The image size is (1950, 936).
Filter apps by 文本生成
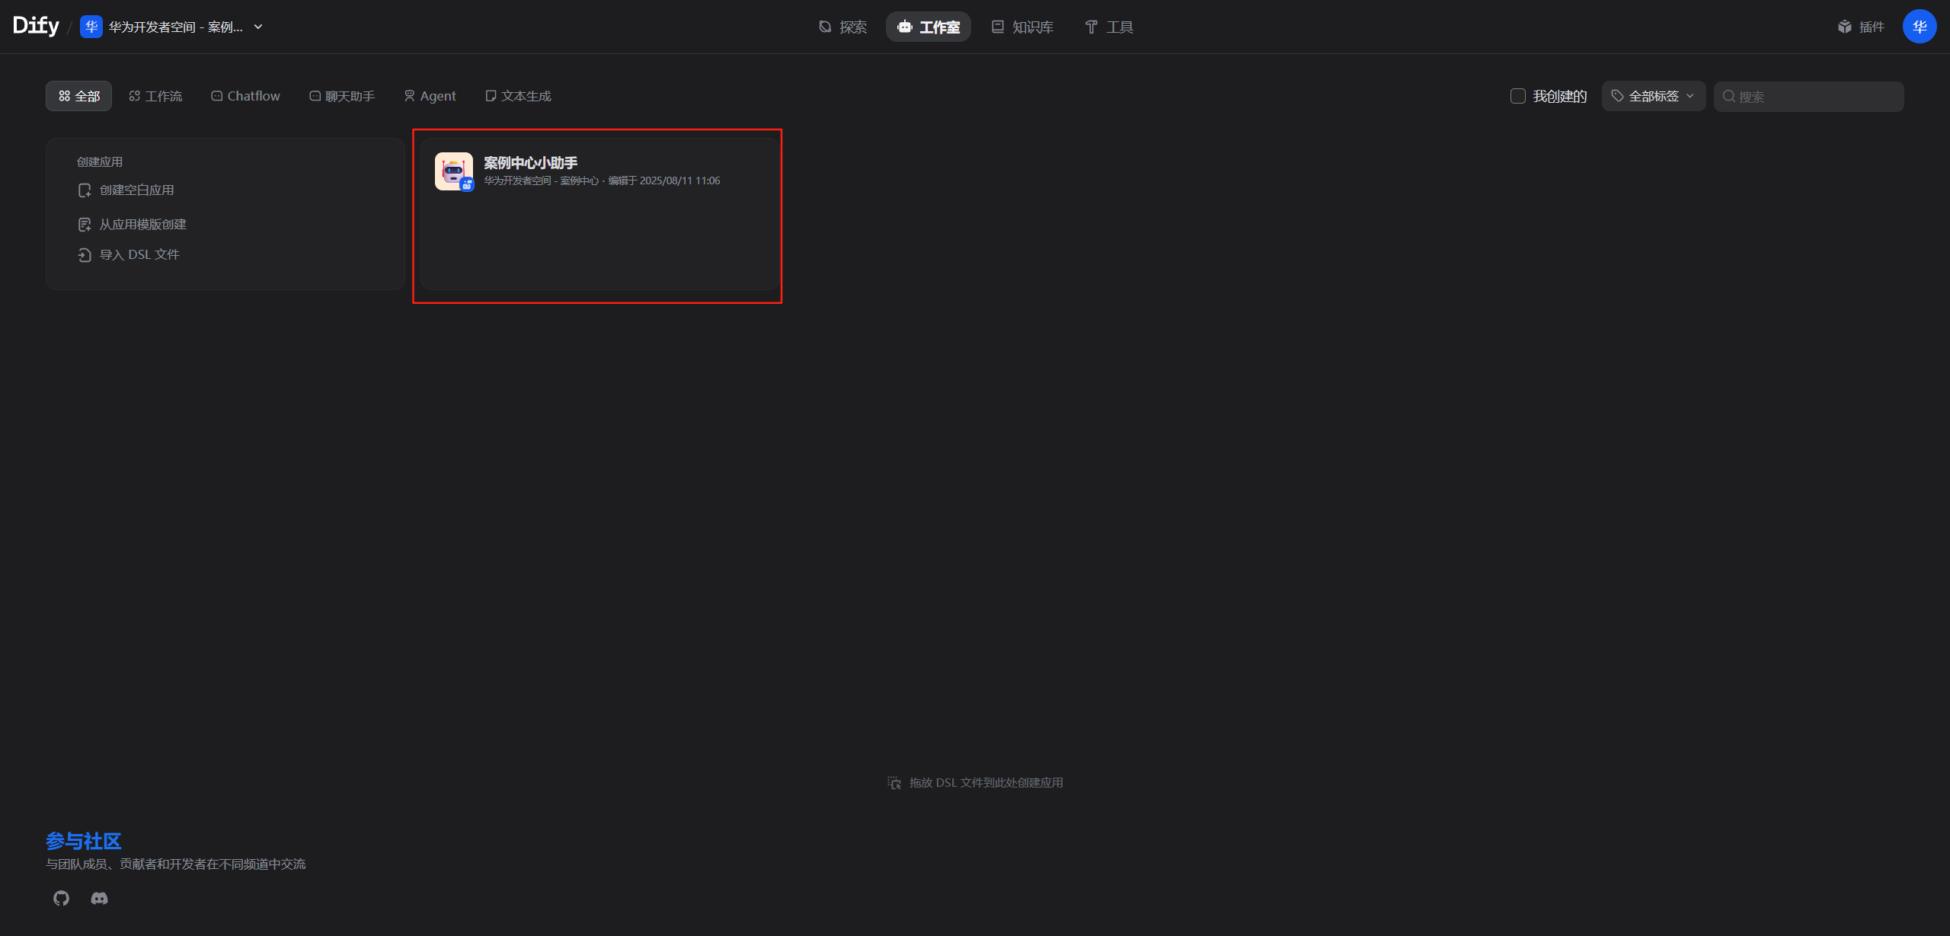tap(518, 96)
